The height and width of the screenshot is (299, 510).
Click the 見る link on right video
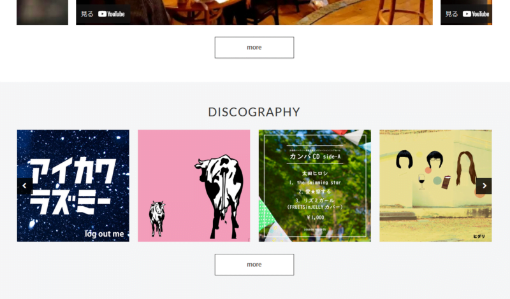(x=452, y=14)
